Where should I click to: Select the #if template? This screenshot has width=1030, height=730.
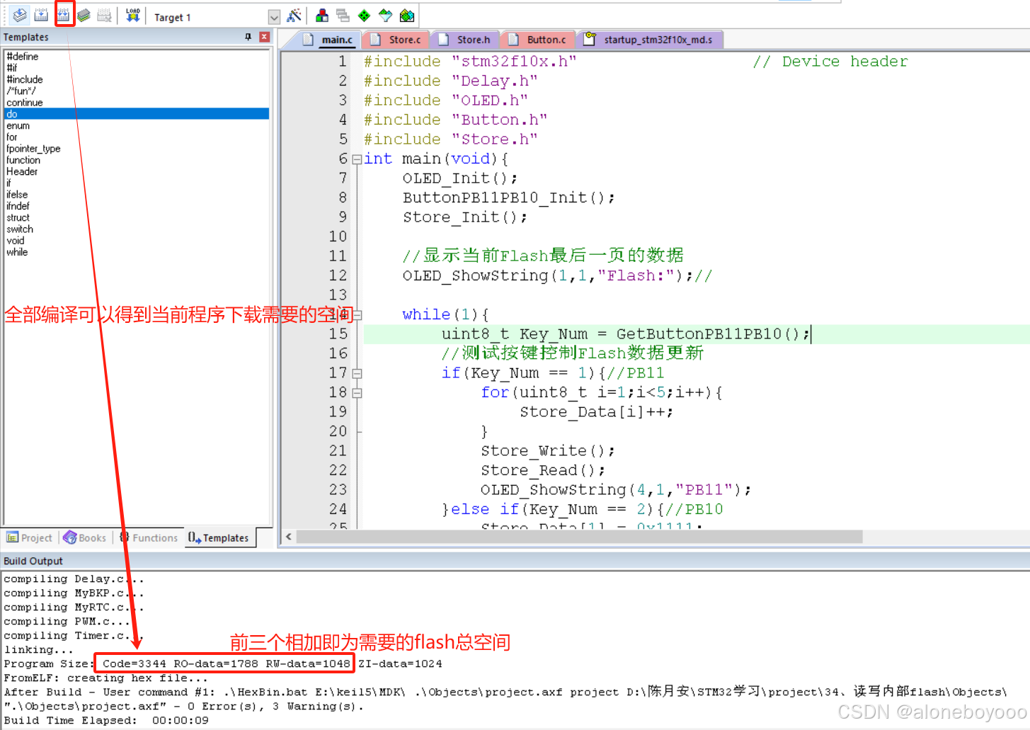point(12,68)
